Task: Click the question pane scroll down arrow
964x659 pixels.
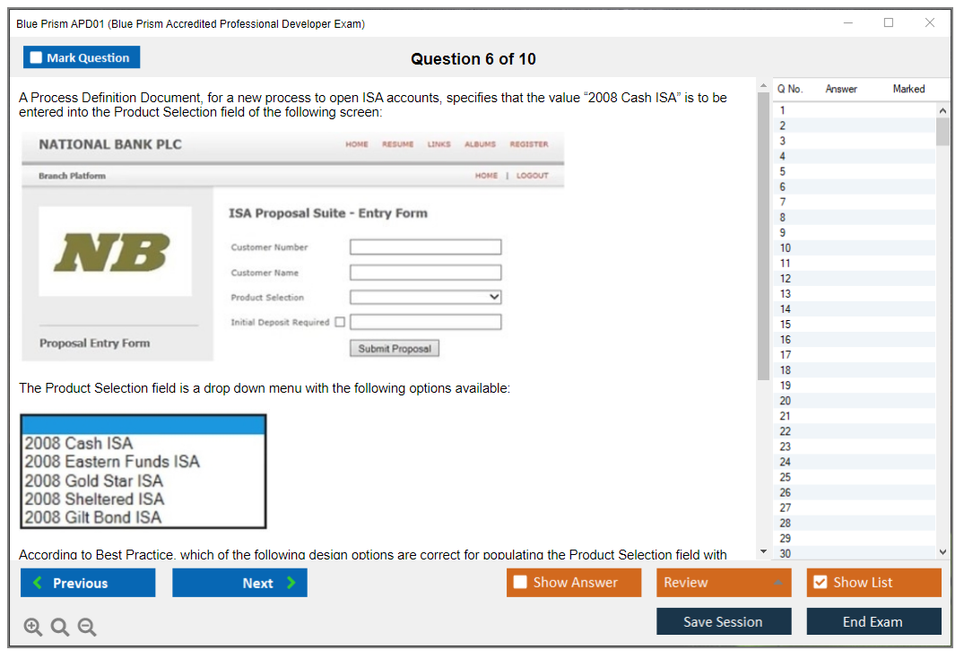Action: 763,551
